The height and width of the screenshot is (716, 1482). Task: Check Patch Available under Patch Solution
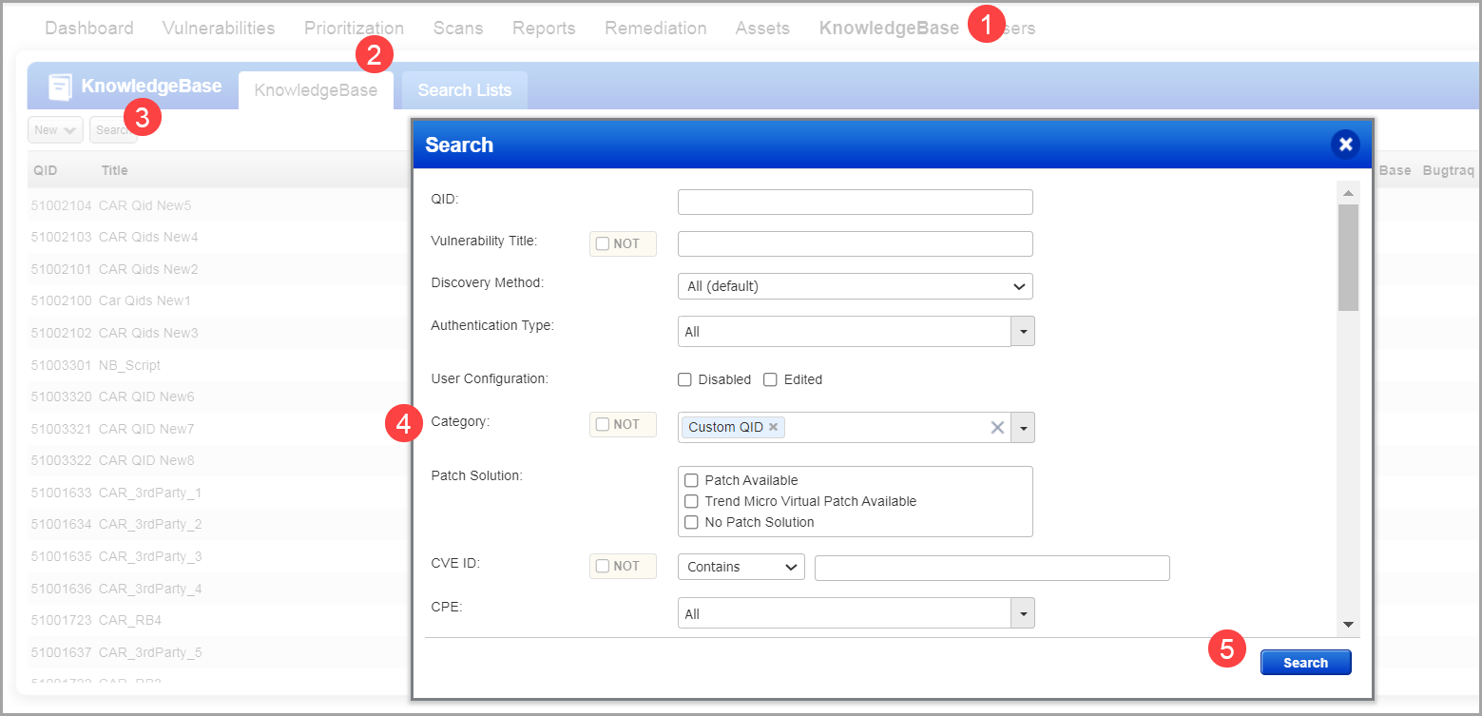pos(691,480)
